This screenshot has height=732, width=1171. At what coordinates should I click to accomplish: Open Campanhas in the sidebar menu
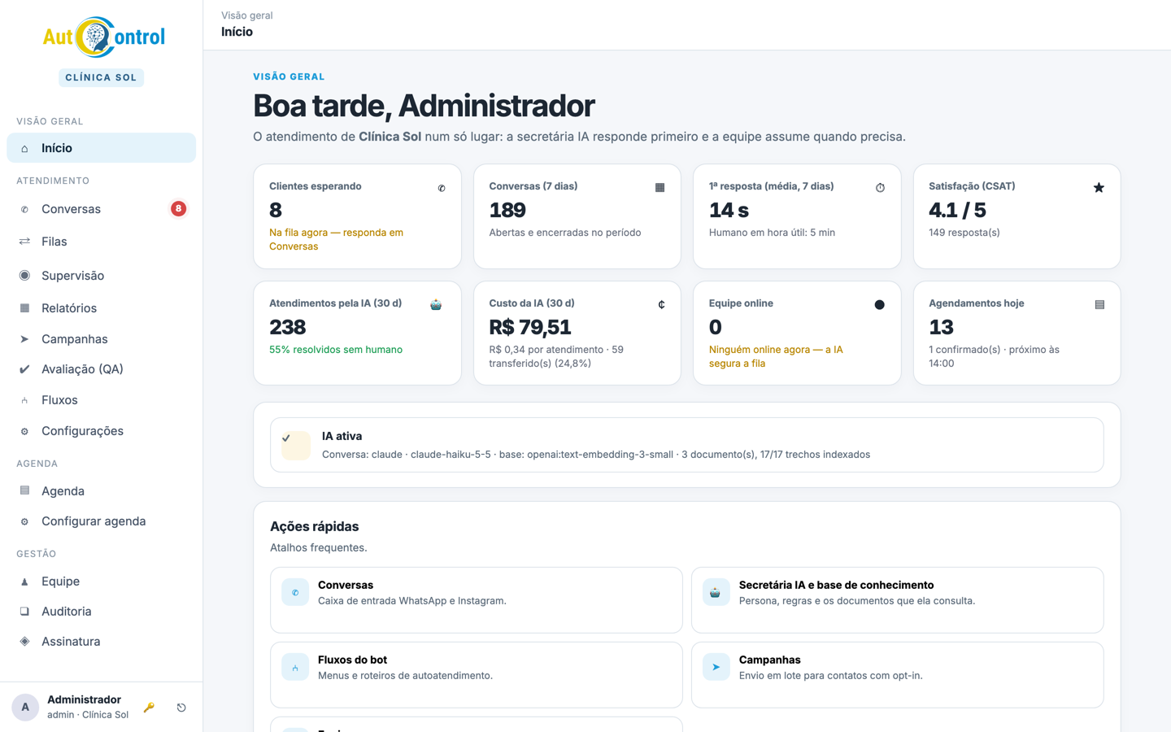click(101, 339)
